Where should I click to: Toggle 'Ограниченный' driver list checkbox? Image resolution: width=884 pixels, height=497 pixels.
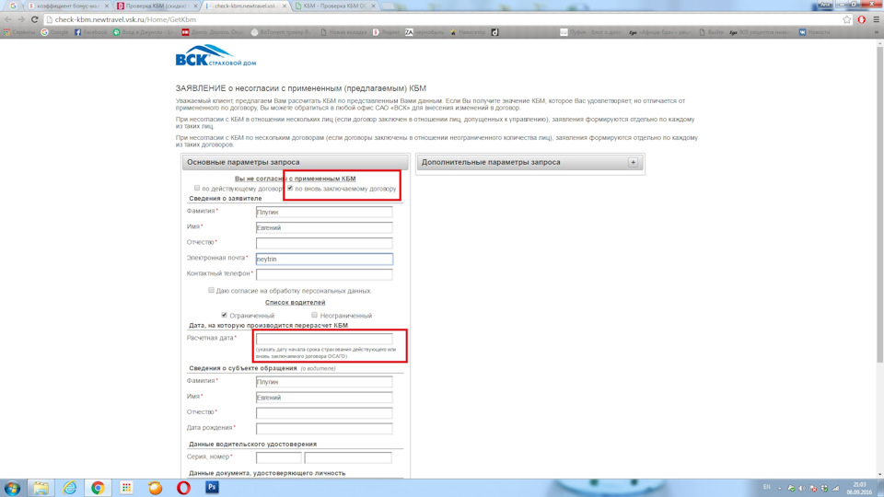click(x=224, y=315)
